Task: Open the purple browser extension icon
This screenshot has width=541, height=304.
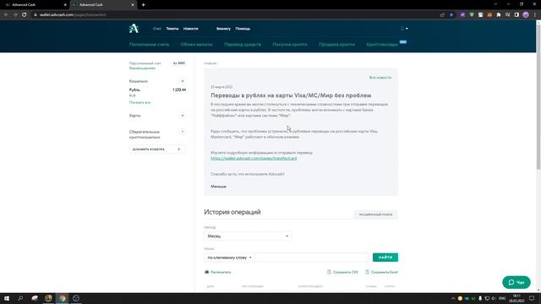Action: (462, 15)
